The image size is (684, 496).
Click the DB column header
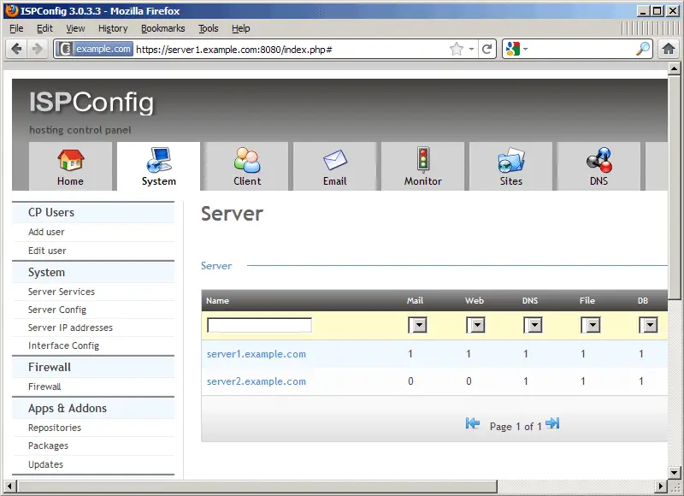pos(643,300)
